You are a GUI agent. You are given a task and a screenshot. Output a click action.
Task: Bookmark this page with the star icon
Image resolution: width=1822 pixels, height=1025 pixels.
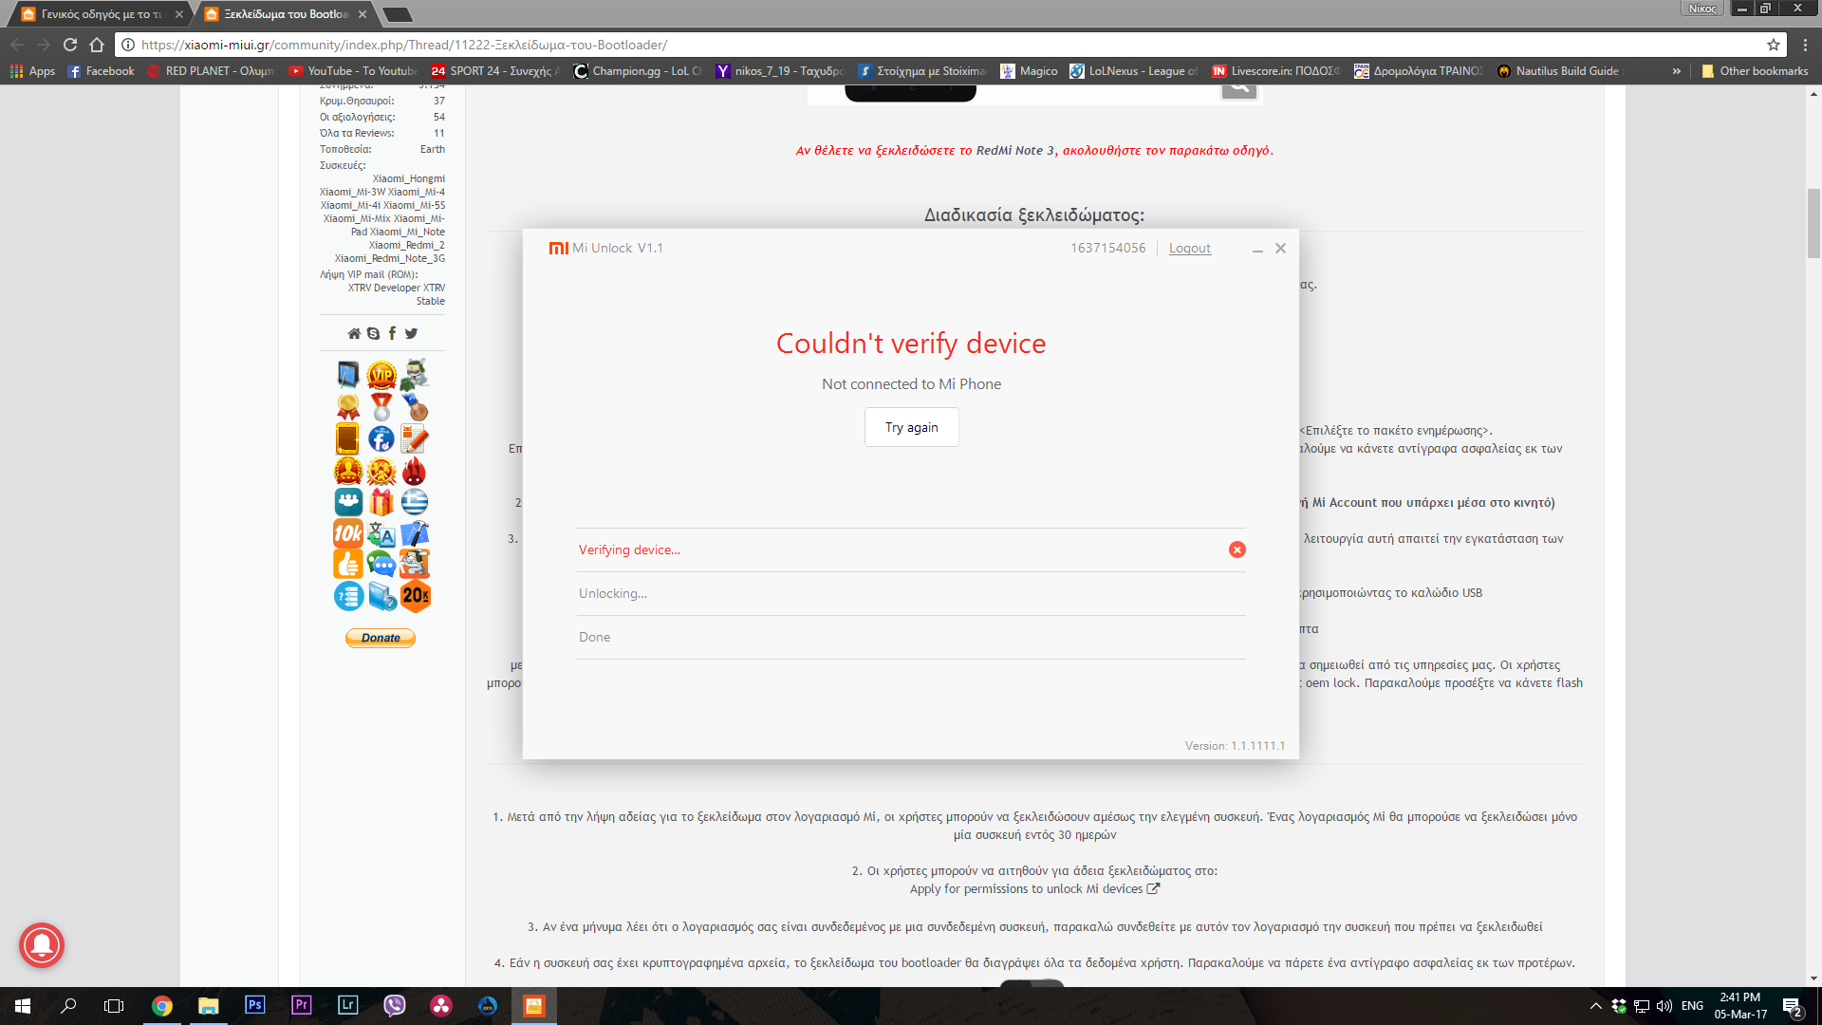(1773, 45)
